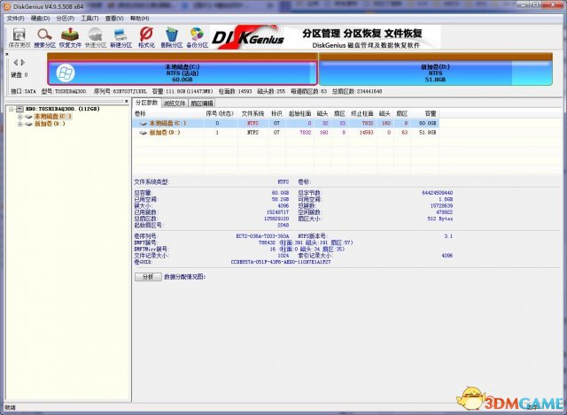
Task: Open the 查看(V) menu
Action: point(114,19)
